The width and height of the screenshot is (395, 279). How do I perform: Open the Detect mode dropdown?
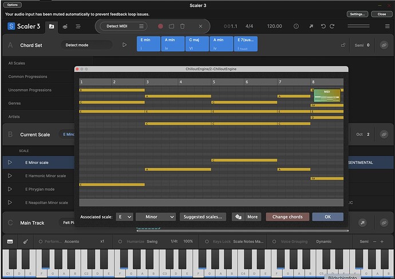86,45
